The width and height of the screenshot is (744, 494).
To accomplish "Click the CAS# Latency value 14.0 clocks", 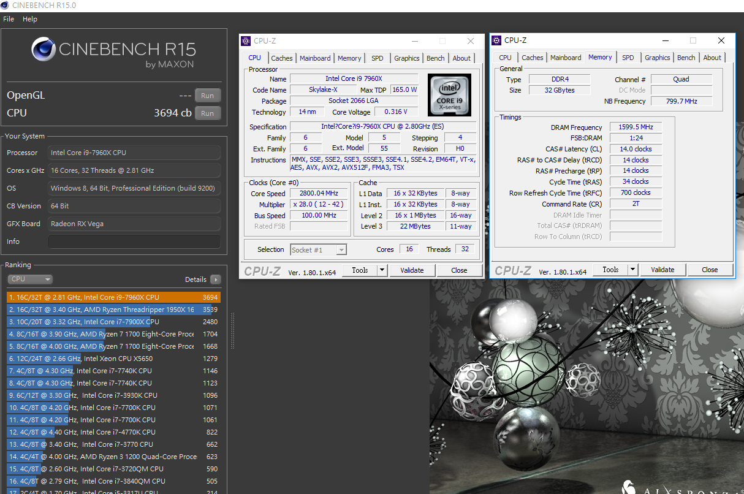I will (636, 149).
